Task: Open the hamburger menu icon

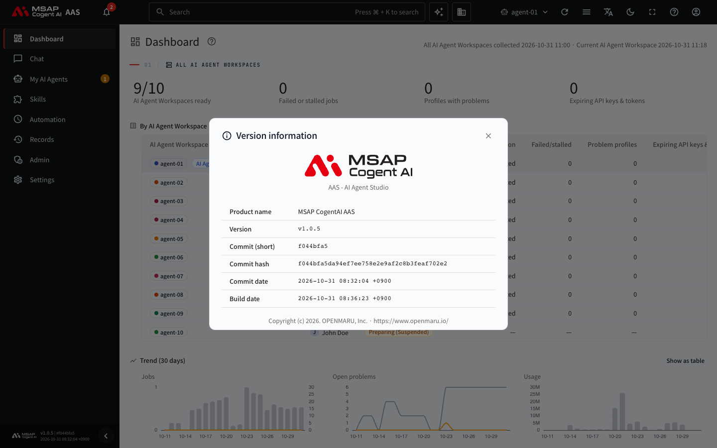Action: tap(587, 12)
